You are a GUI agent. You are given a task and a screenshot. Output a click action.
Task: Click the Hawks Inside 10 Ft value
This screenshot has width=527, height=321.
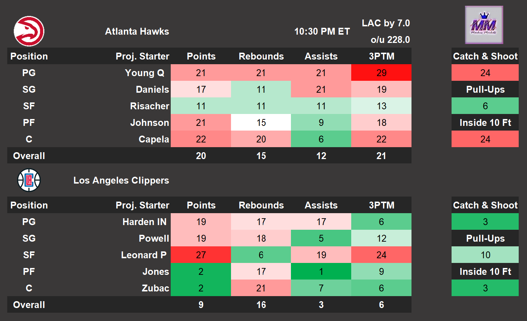click(x=485, y=139)
